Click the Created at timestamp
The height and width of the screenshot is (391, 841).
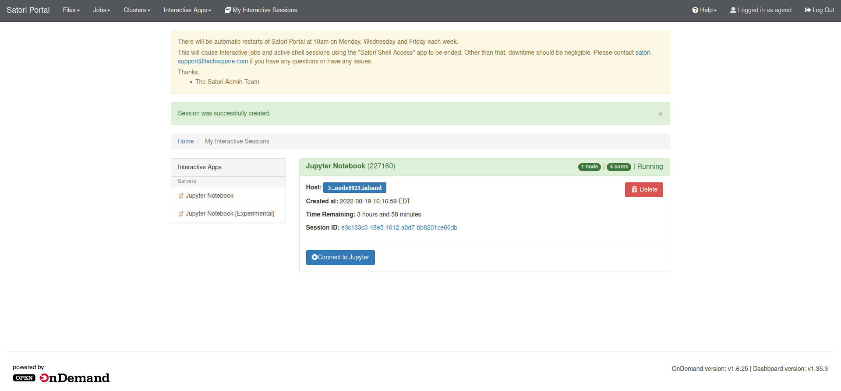(x=375, y=201)
